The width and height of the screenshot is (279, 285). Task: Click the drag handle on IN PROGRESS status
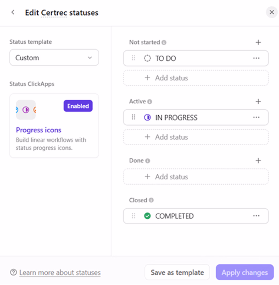pyautogui.click(x=134, y=117)
